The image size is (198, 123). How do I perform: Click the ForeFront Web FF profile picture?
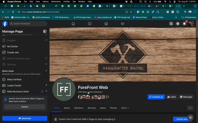tap(64, 89)
